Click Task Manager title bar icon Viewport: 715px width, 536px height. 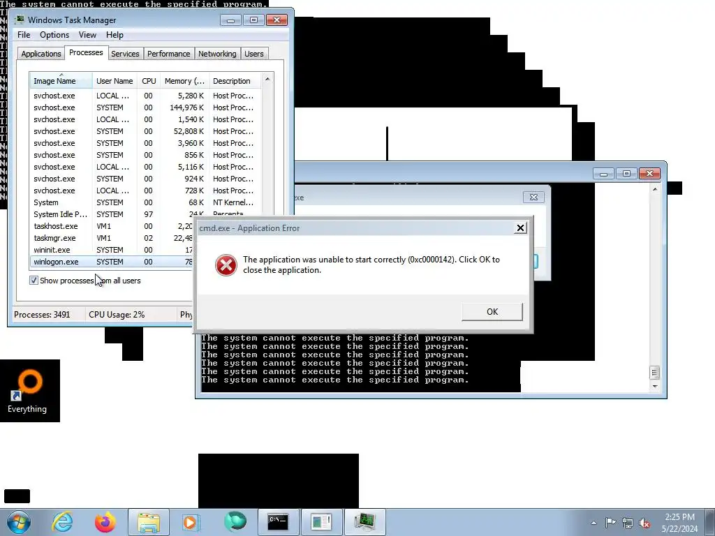tap(19, 20)
